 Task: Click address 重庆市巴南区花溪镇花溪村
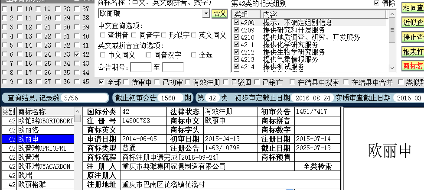[163, 185]
